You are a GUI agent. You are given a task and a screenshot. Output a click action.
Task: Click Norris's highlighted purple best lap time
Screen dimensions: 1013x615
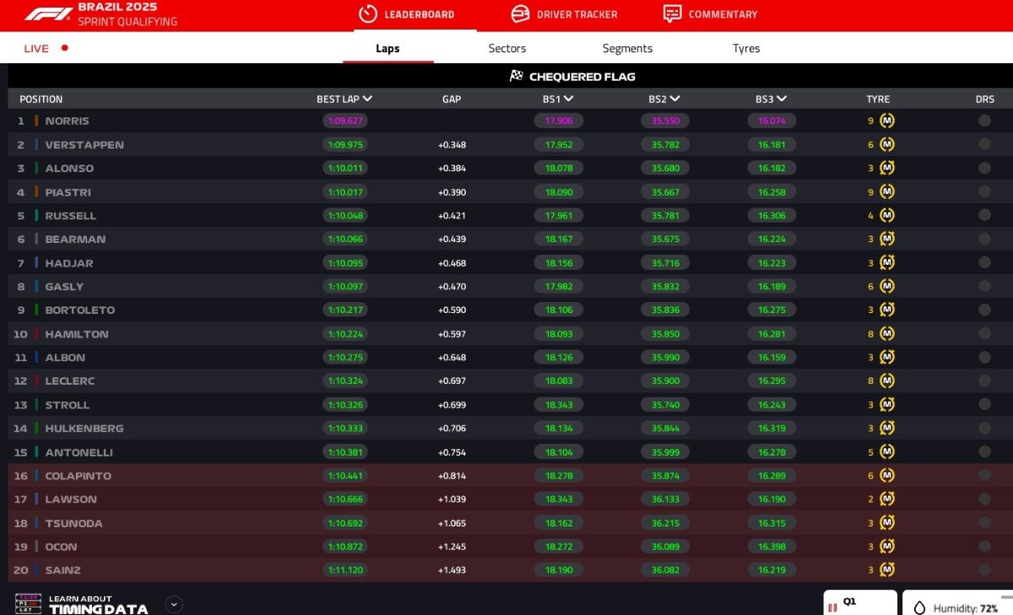pos(346,121)
